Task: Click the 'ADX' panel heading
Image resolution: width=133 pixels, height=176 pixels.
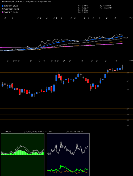Action: pos(51,132)
